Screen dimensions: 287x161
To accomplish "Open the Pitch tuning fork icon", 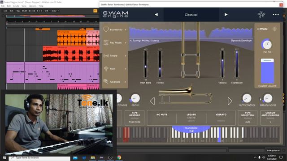I will (x=106, y=68).
